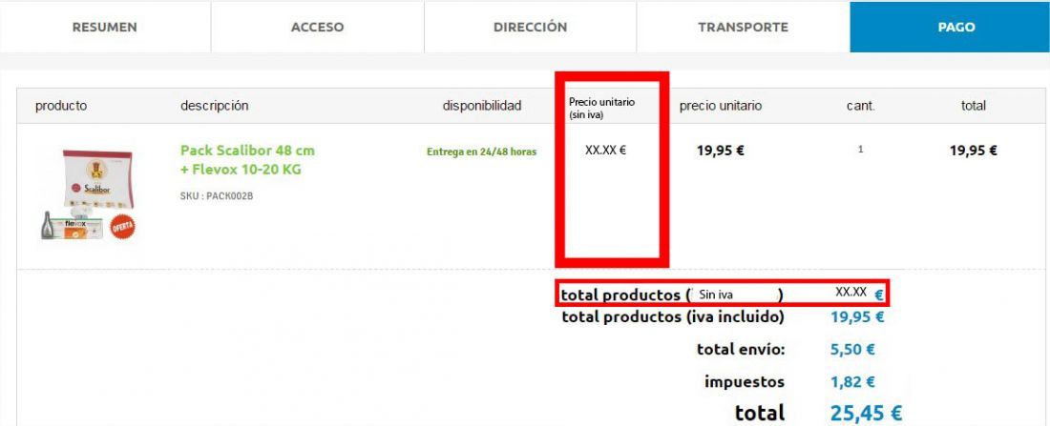
Task: Select the SKU : PACK002B text
Action: [x=217, y=196]
